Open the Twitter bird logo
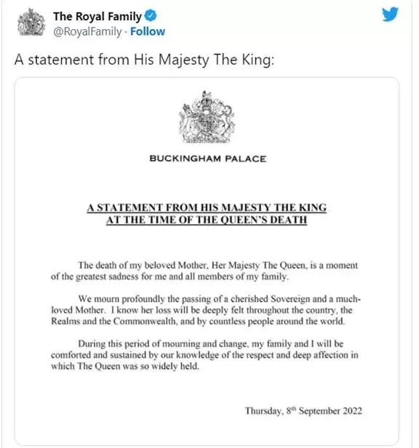This screenshot has width=419, height=448. [390, 15]
